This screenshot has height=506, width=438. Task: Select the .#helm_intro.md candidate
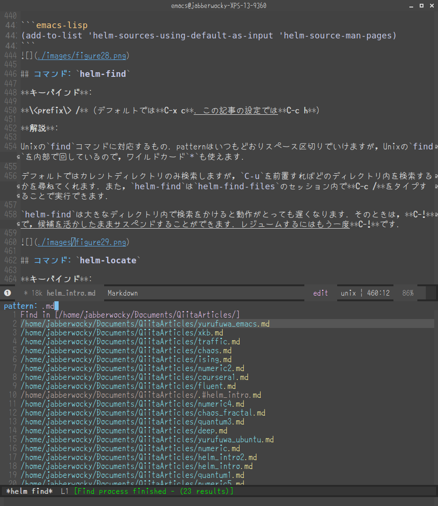tap(141, 395)
